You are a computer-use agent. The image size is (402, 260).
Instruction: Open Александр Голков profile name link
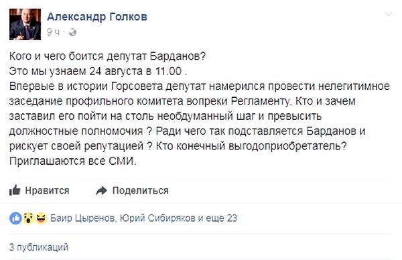point(97,17)
